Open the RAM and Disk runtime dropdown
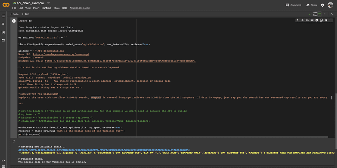The width and height of the screenshot is (337, 168). click(325, 14)
